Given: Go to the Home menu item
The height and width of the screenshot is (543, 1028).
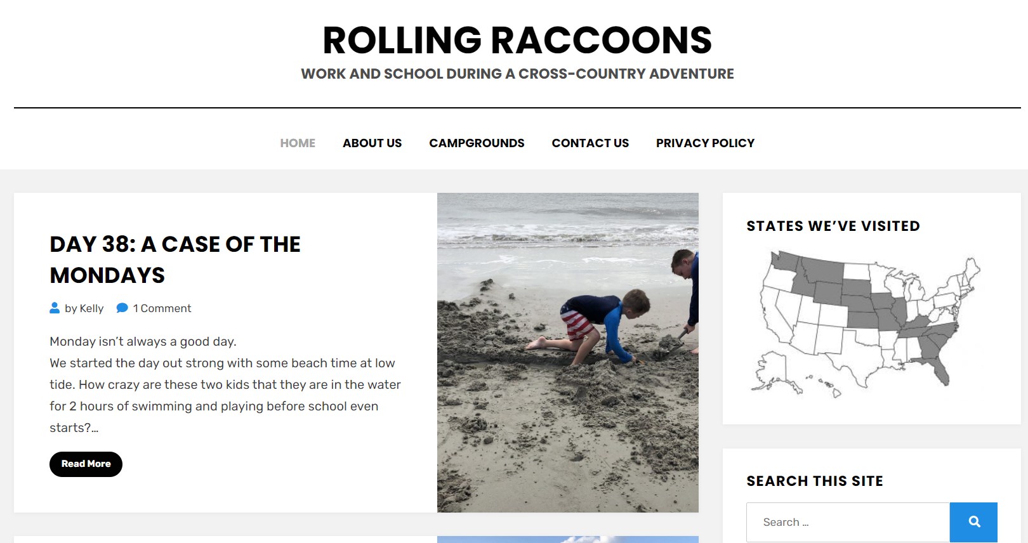Looking at the screenshot, I should point(298,143).
